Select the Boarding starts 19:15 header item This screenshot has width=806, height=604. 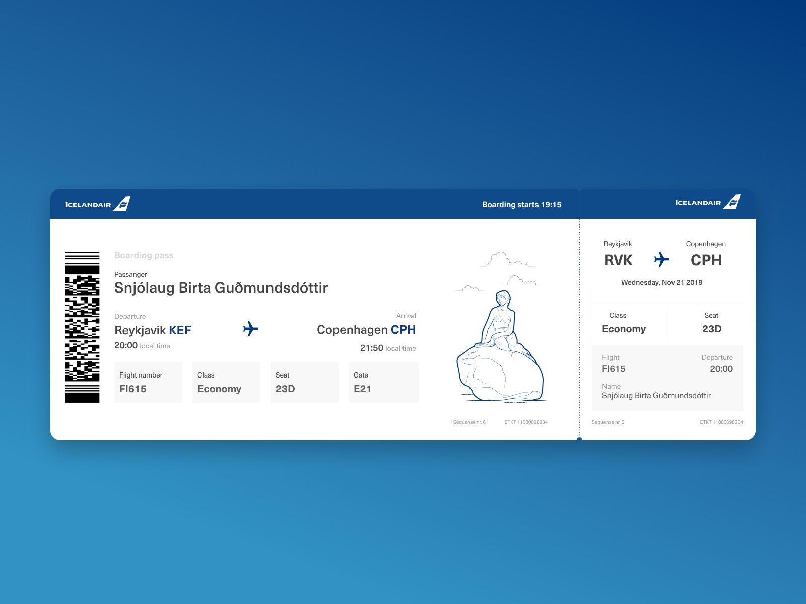tap(522, 204)
